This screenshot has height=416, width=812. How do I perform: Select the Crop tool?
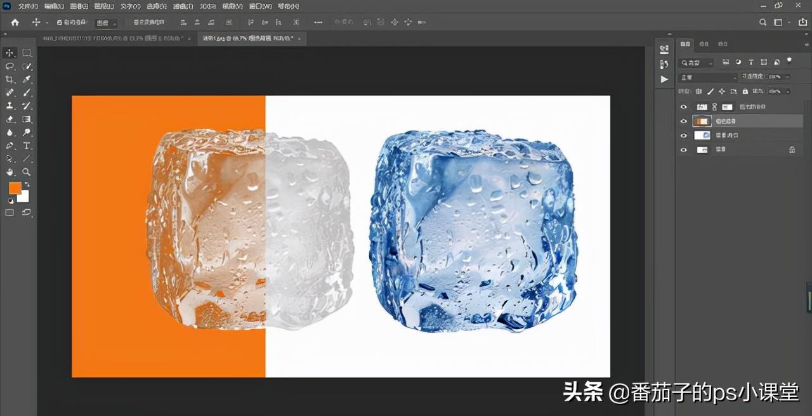tap(9, 79)
